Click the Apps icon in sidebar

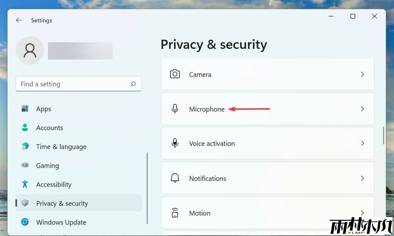coord(25,109)
